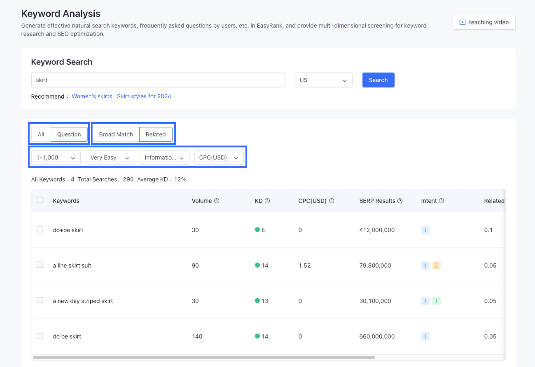
Task: Open the Very Easy difficulty dropdown
Action: point(110,158)
